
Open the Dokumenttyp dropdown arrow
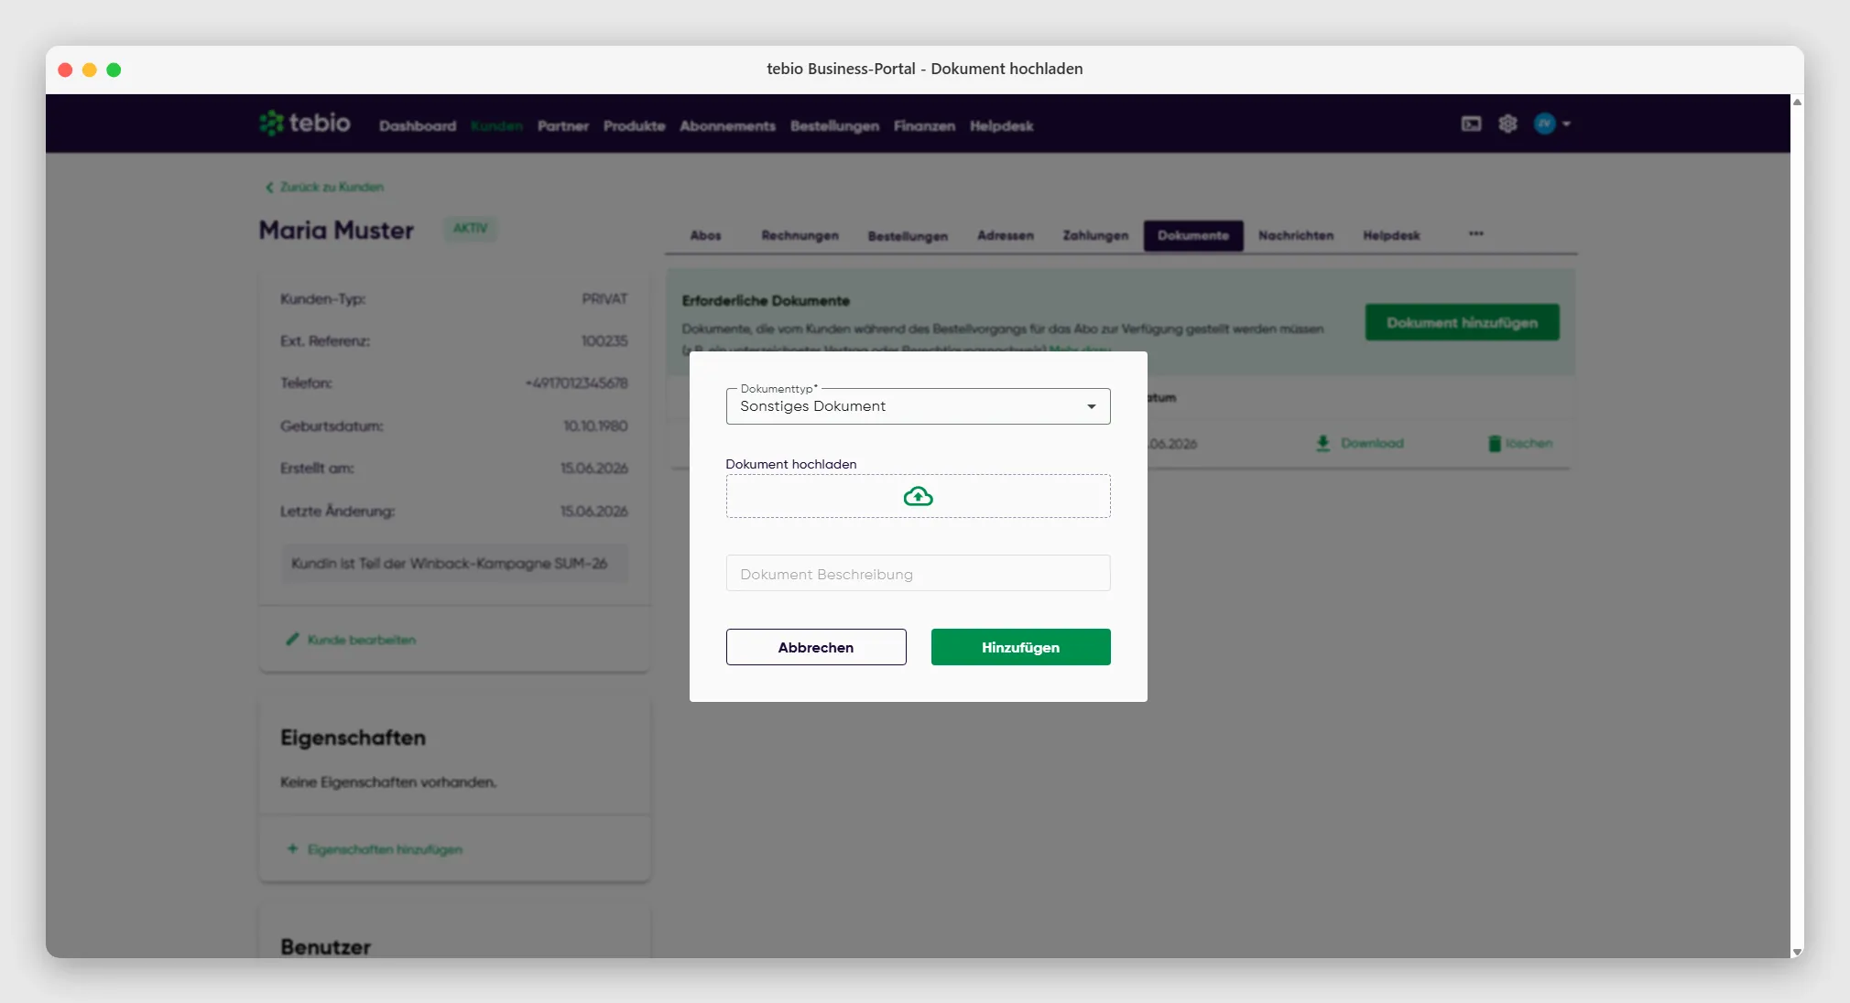click(1091, 406)
